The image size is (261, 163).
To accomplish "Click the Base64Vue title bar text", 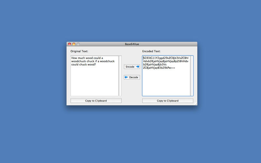I will [x=132, y=44].
